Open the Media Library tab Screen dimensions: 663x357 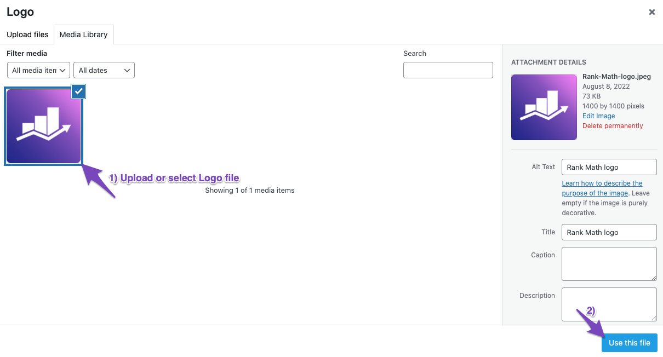pos(83,34)
